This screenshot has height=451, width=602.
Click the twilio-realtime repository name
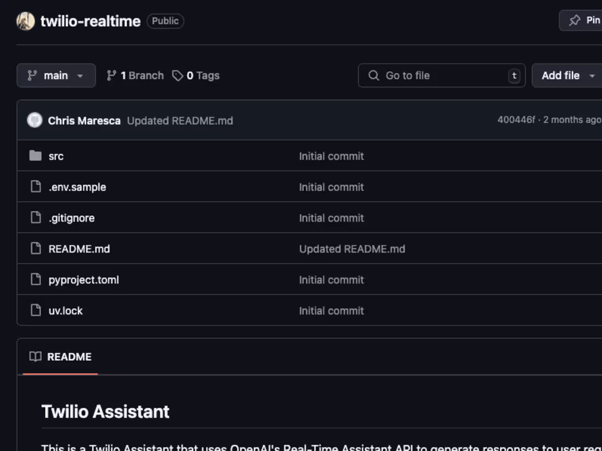(90, 21)
